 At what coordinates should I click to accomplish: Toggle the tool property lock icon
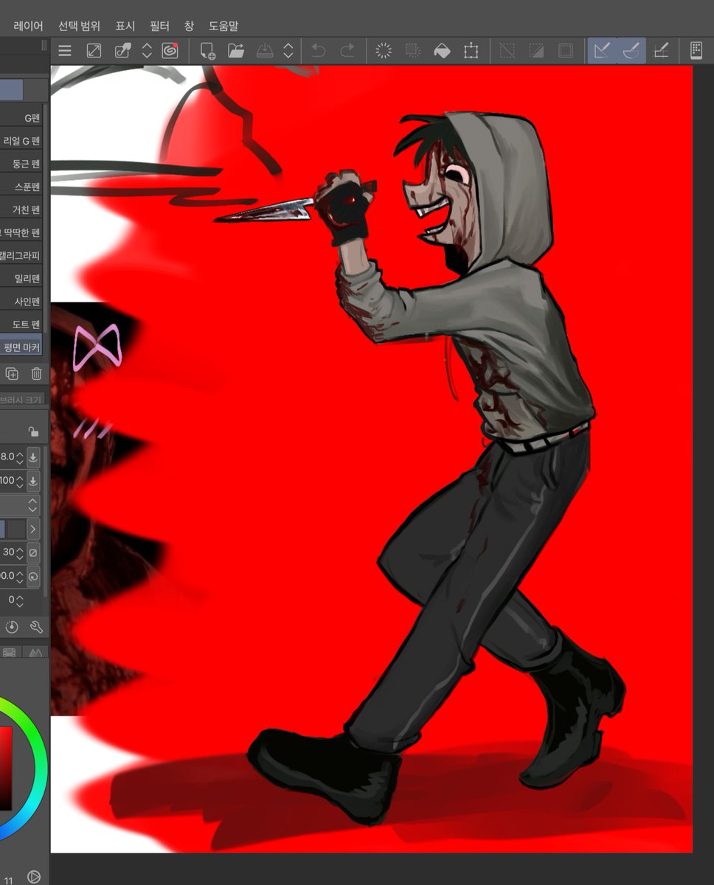coord(33,432)
